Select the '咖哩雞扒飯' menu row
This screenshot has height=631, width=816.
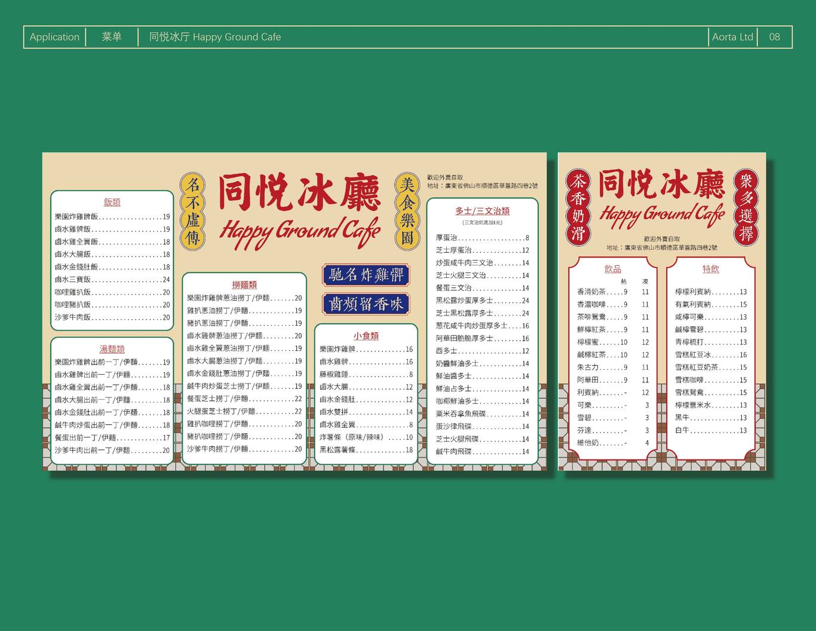(x=112, y=292)
